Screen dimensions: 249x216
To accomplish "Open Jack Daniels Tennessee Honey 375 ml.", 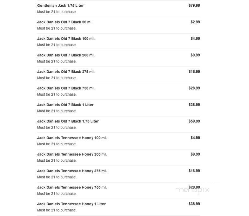I will pyautogui.click(x=72, y=171).
